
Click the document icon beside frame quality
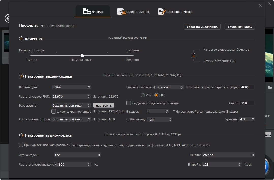[194, 56]
